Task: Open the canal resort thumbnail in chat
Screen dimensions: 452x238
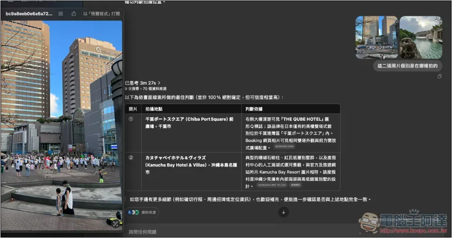Action: pyautogui.click(x=421, y=38)
